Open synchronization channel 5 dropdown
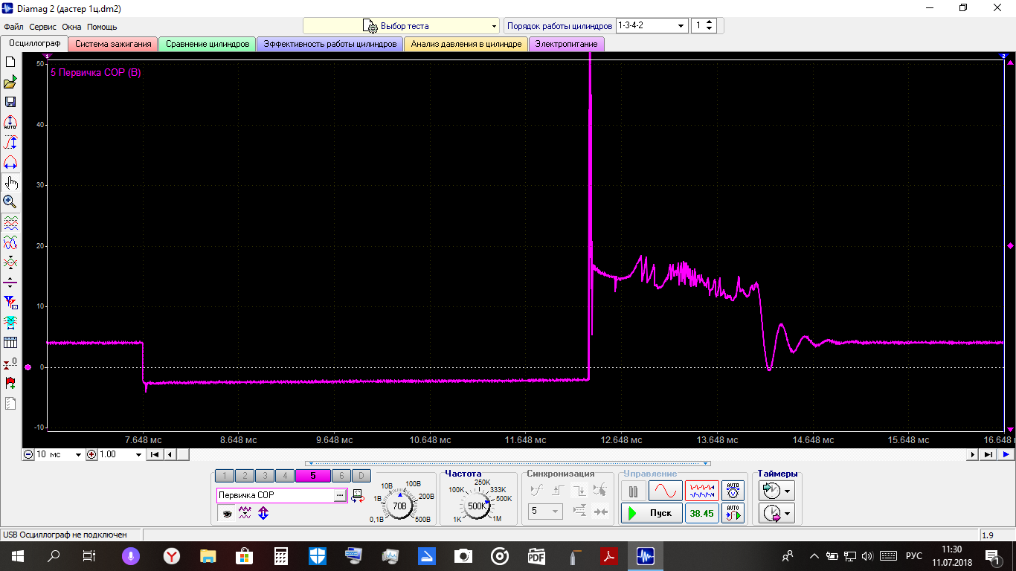 (x=545, y=511)
